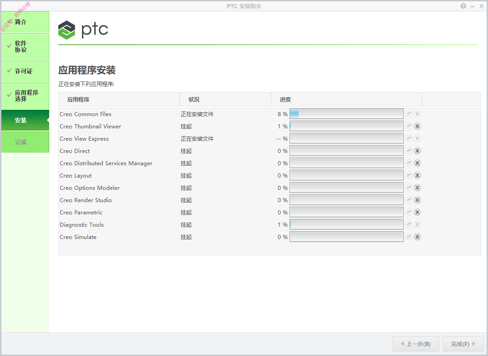Click the 进度 column header

pos(346,99)
